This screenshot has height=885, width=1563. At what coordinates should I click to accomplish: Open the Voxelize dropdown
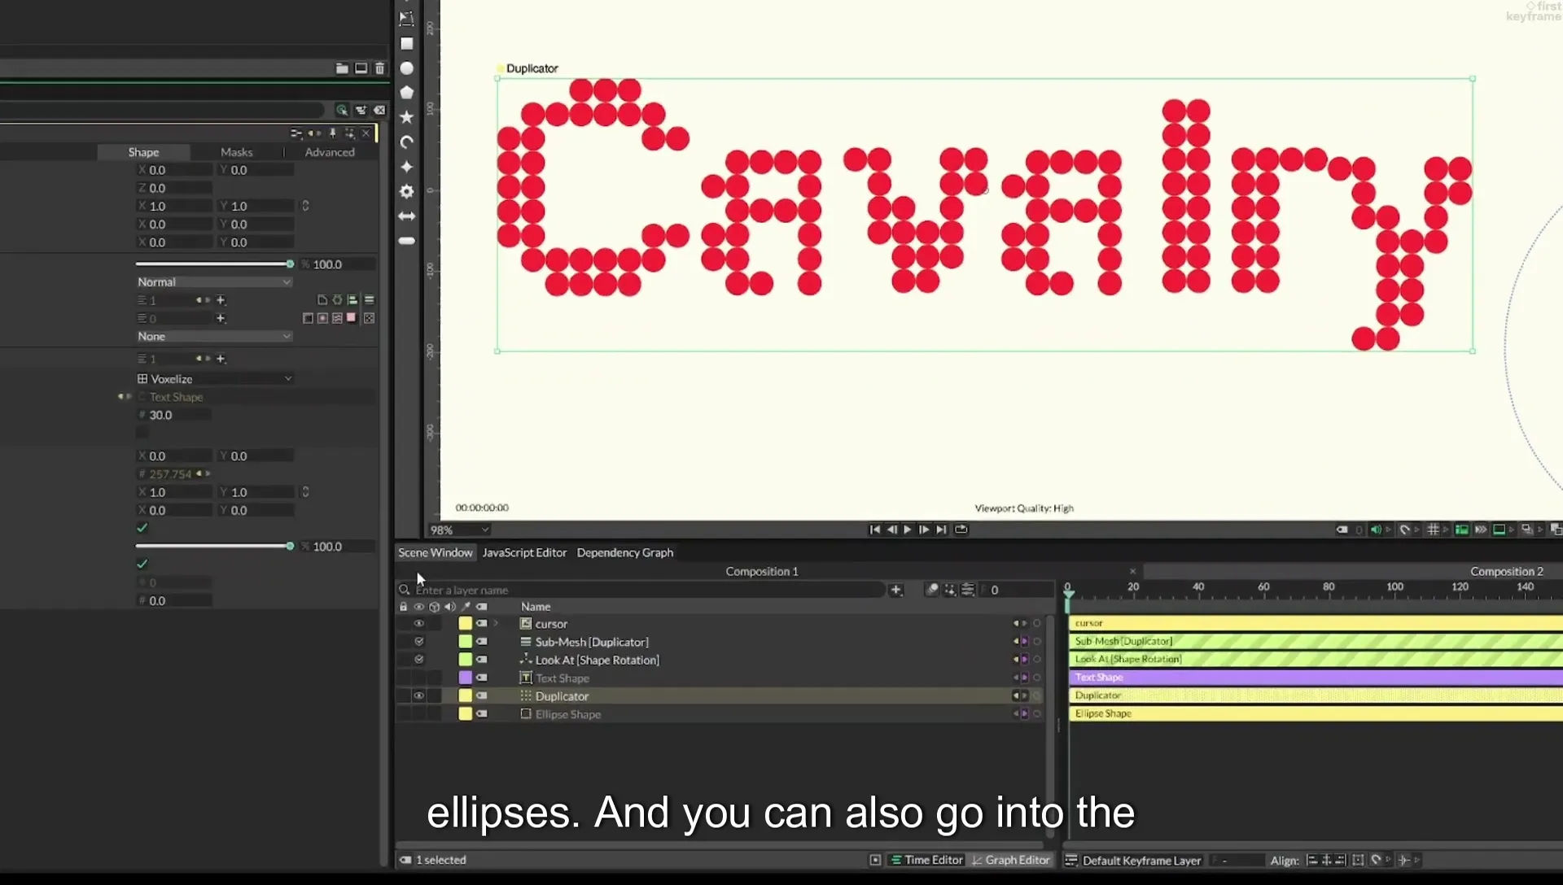coord(214,379)
